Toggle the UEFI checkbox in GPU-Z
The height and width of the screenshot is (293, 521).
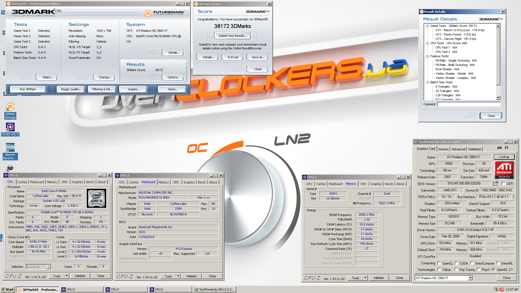[x=503, y=184]
